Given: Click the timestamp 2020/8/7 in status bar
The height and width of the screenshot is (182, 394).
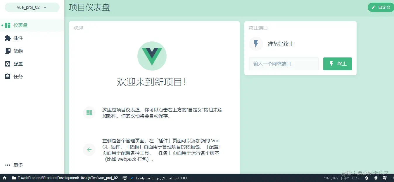Looking at the screenshot, I should 342,178.
